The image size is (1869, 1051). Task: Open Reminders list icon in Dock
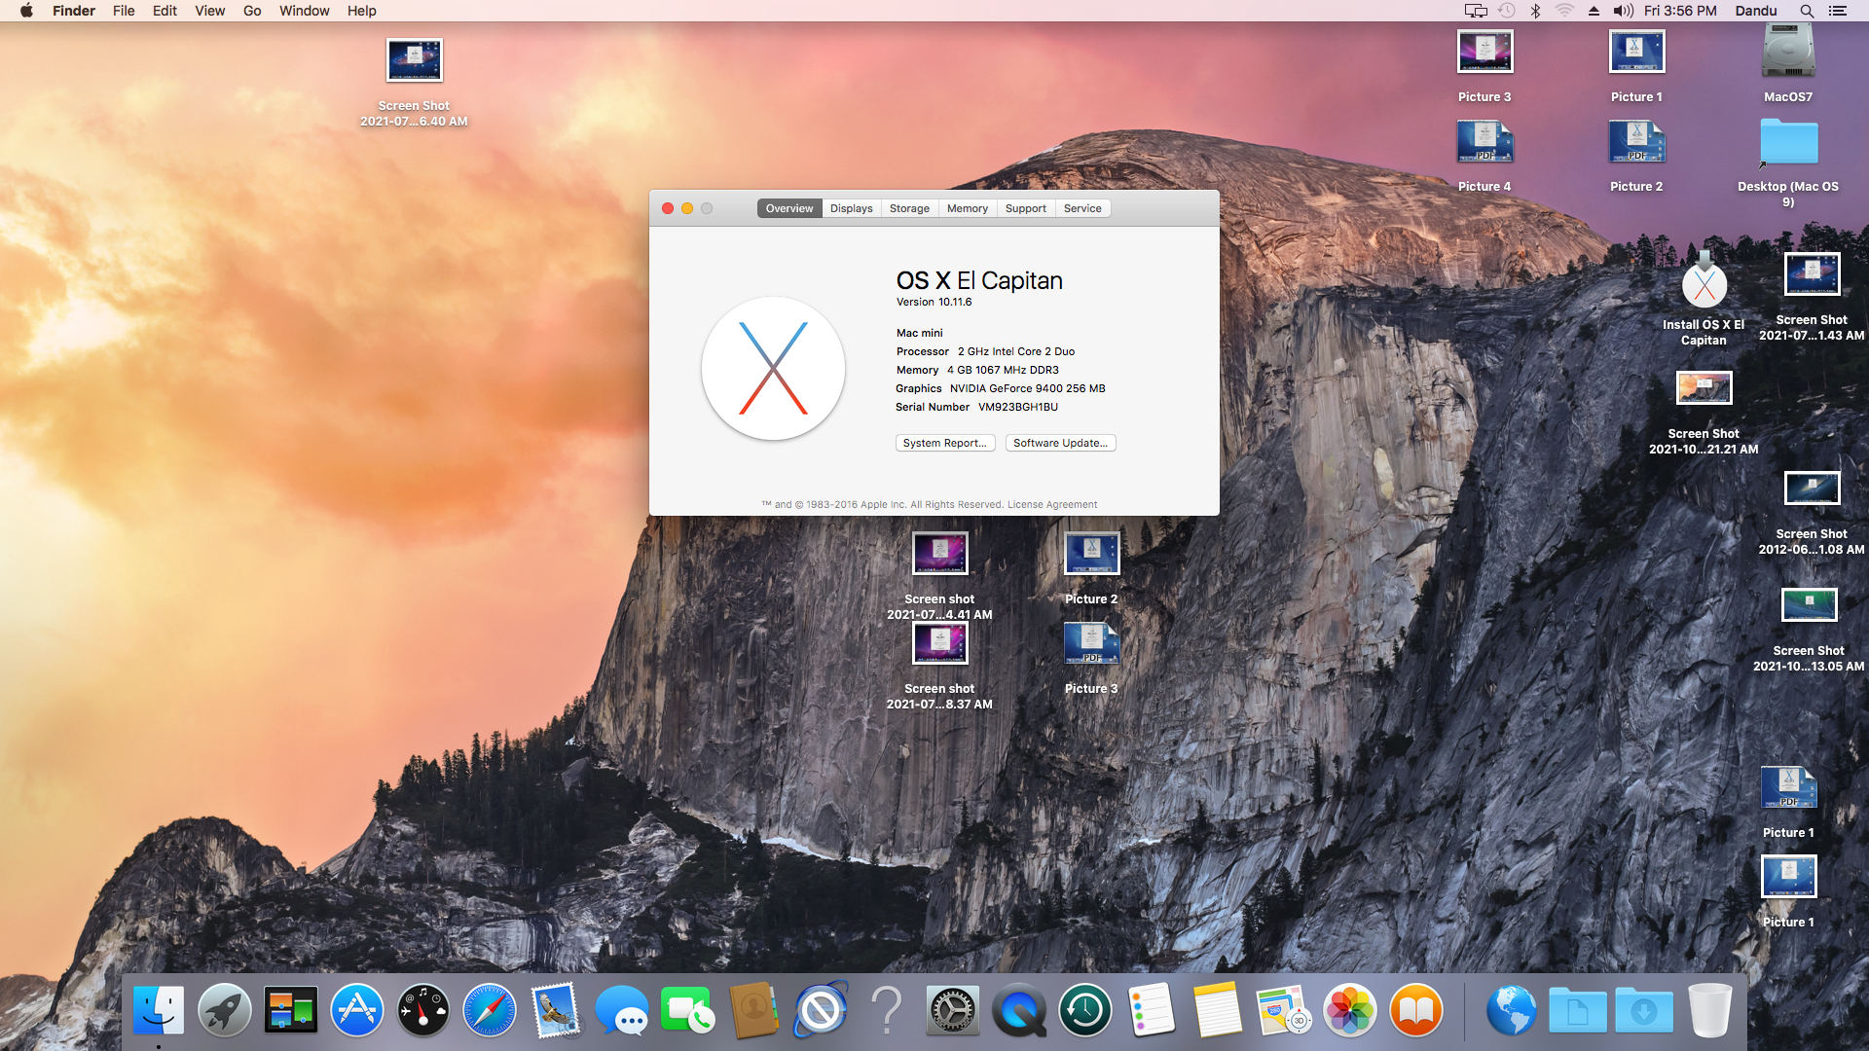[1151, 1010]
